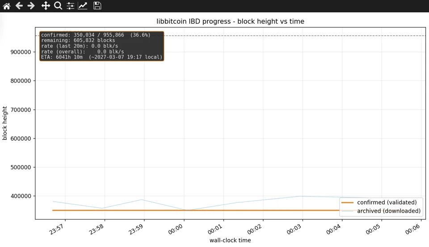Open Configure subplots sliders icon
This screenshot has width=429, height=247.
tap(70, 6)
